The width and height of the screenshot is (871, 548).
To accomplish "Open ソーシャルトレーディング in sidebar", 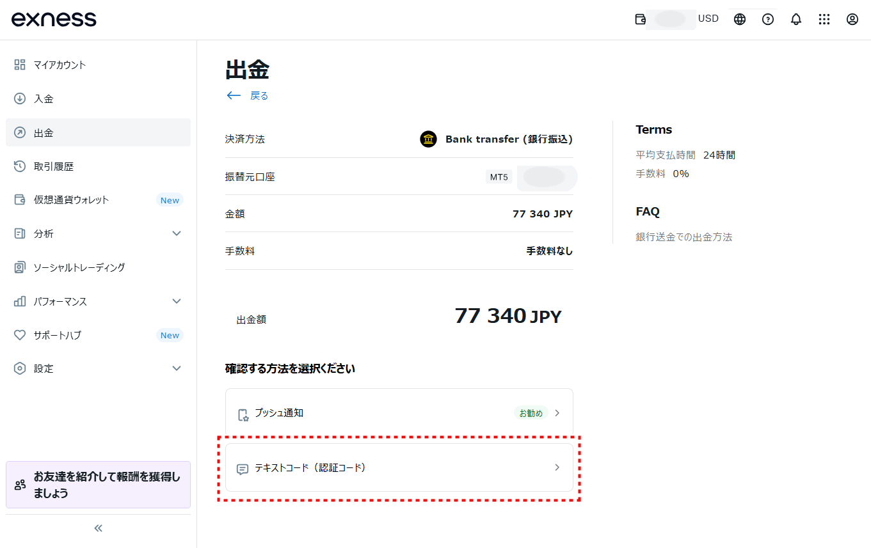I will [98, 267].
